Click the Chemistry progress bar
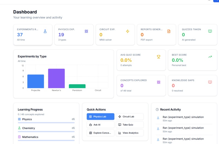 [46, 131]
